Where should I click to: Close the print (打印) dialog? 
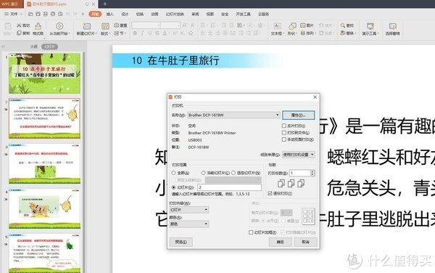pos(315,97)
